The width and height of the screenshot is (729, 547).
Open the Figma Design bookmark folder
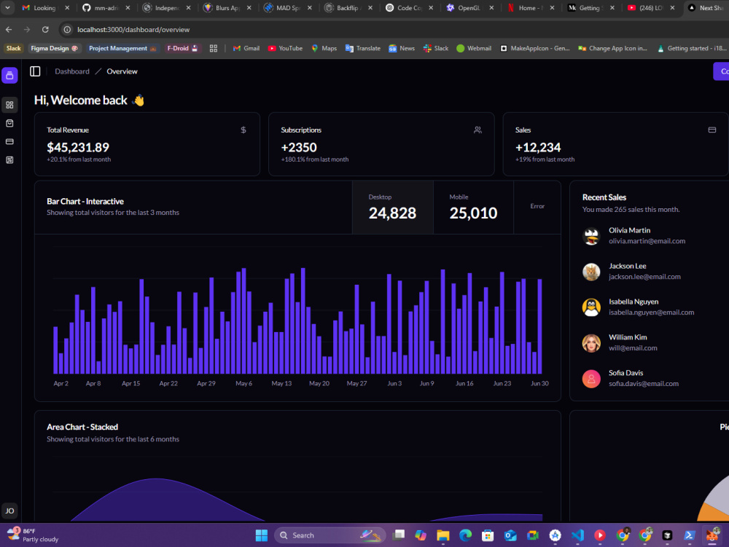[54, 48]
